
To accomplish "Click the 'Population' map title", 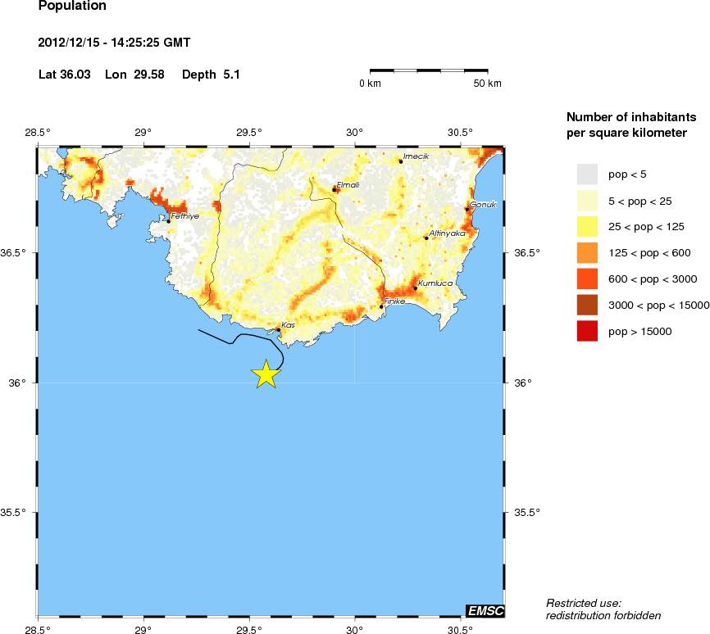I will [72, 7].
